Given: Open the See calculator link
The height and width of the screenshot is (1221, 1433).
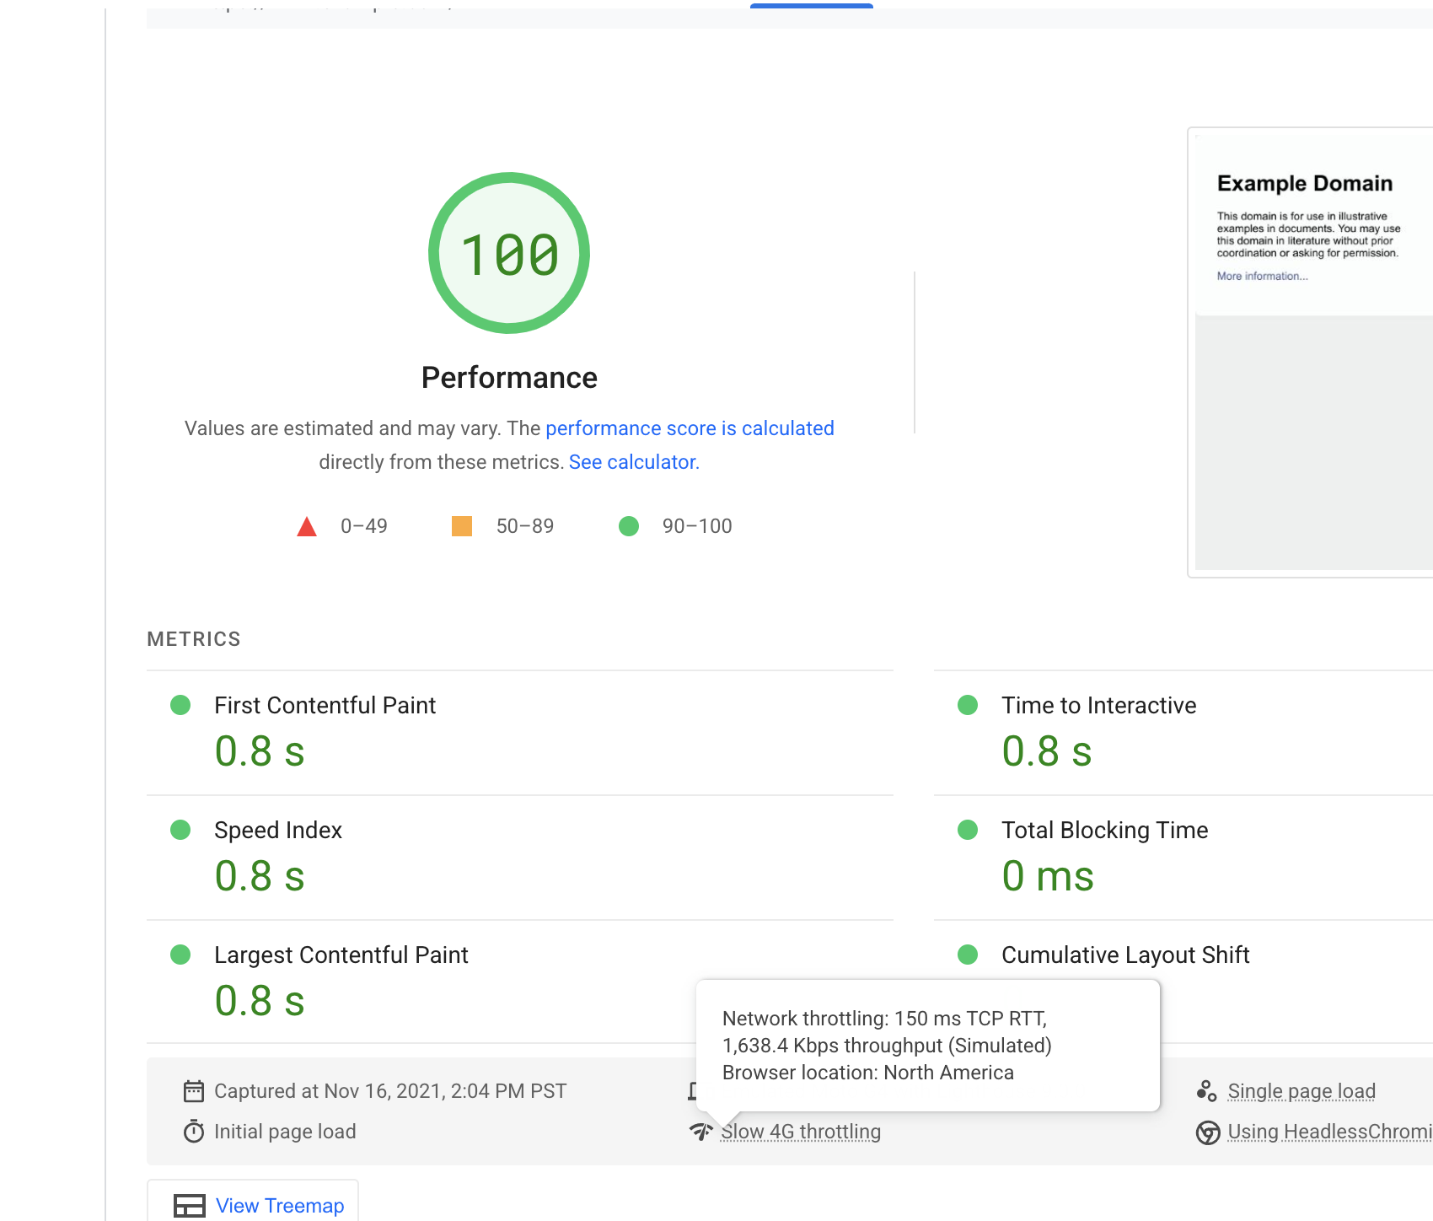Looking at the screenshot, I should pos(633,461).
